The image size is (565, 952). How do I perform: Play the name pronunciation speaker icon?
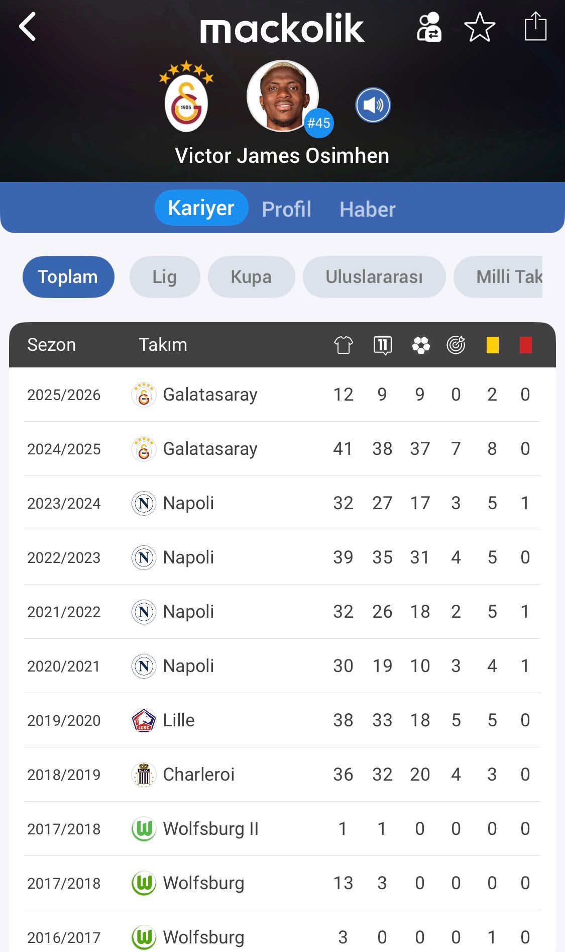click(373, 106)
